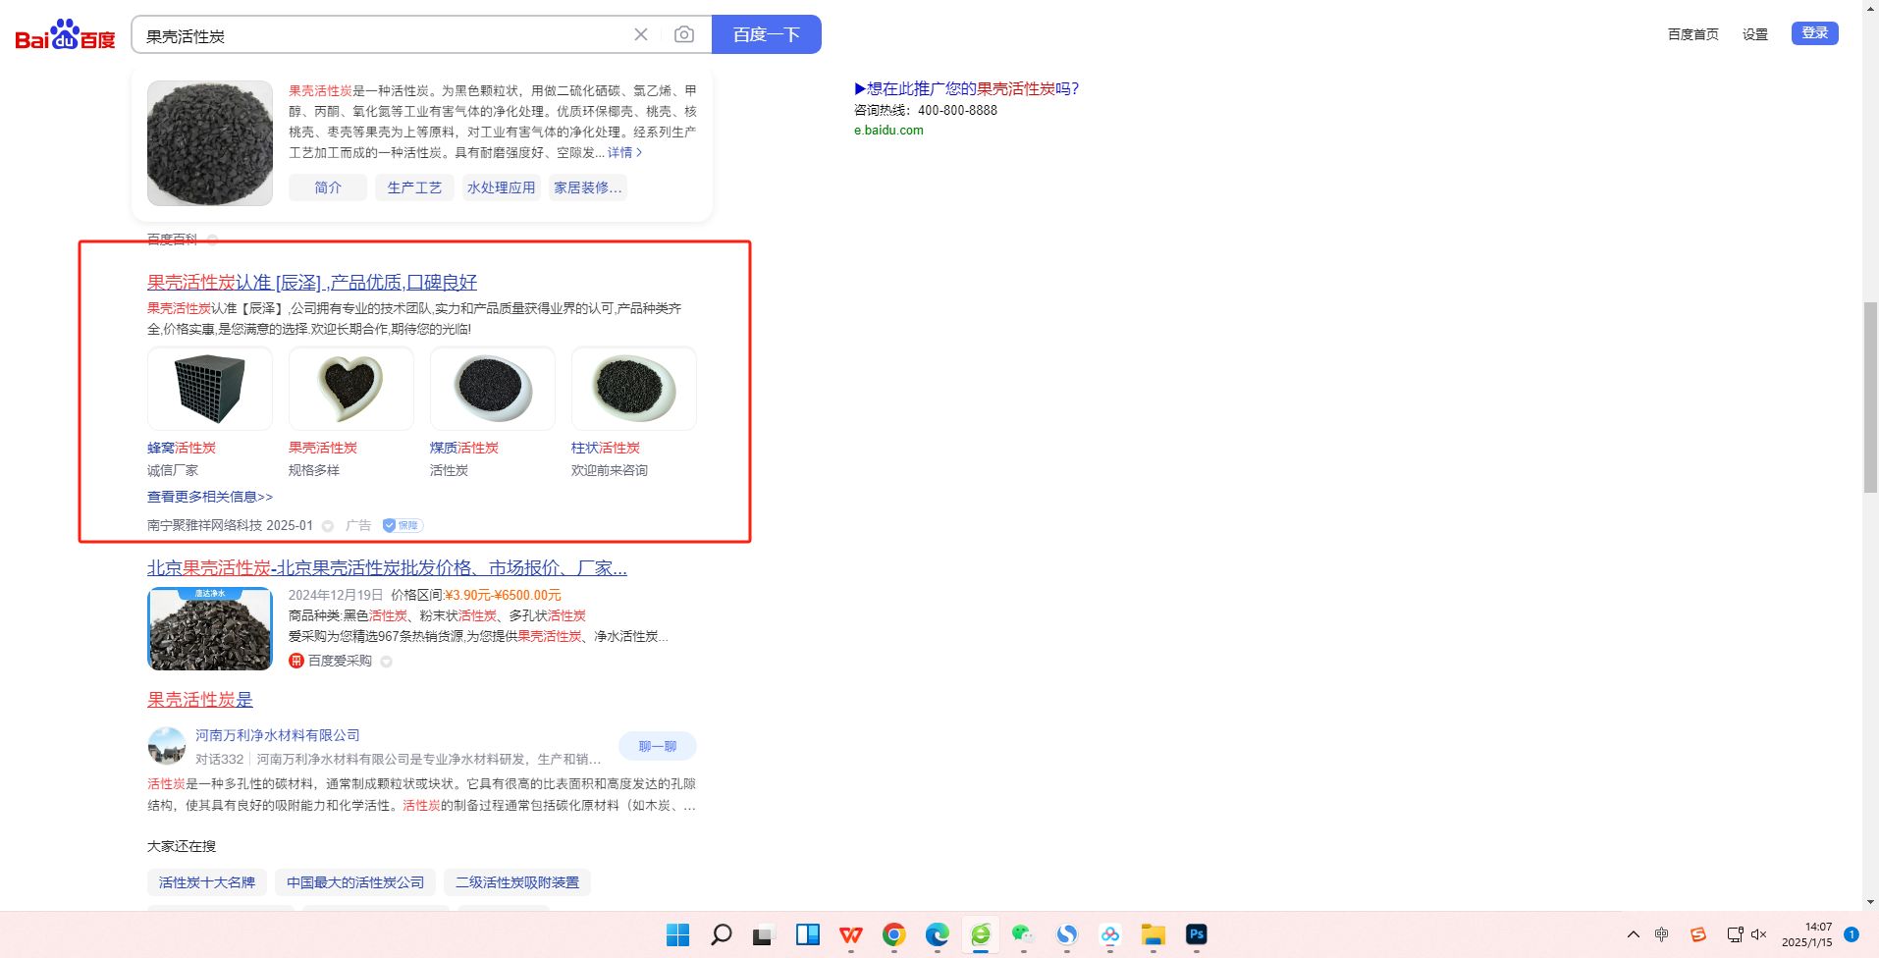Click the page's vertical scrollbar thumb

(1870, 398)
